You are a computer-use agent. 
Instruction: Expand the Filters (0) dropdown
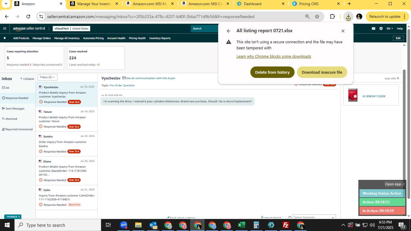tap(48, 77)
